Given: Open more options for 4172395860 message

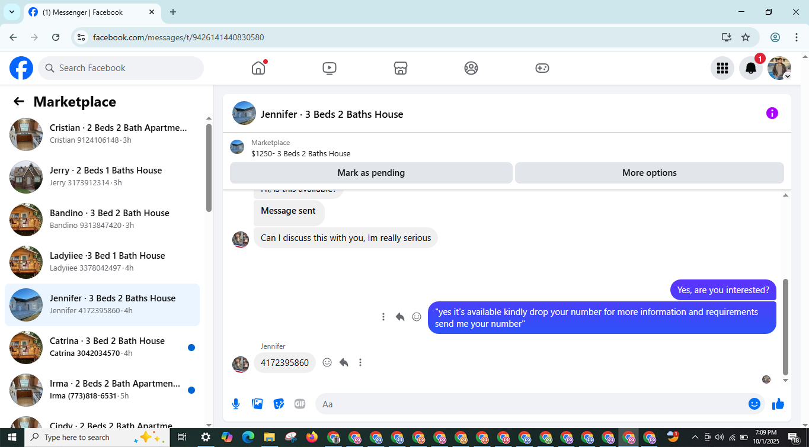Looking at the screenshot, I should 360,362.
